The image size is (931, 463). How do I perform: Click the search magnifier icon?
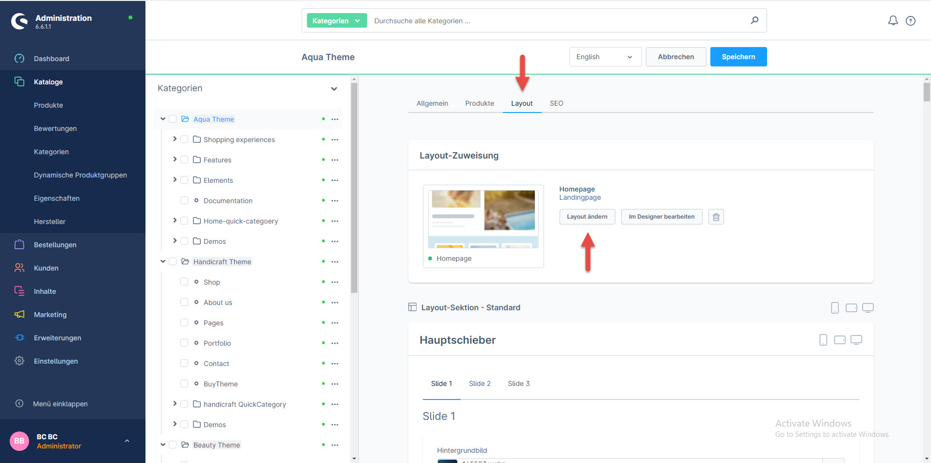[x=754, y=20]
